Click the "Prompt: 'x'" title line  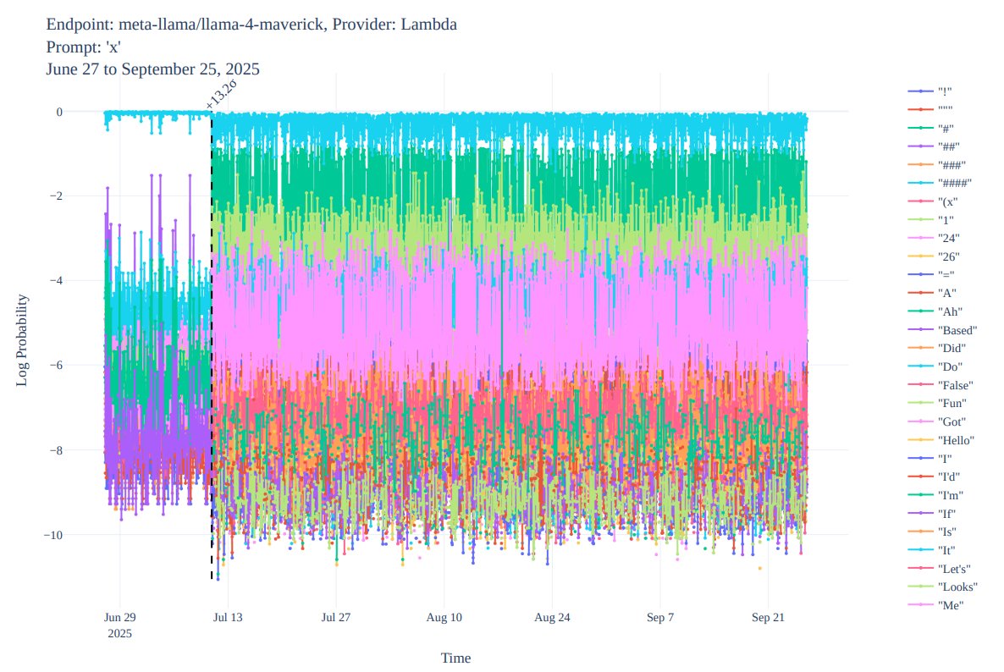(x=83, y=47)
